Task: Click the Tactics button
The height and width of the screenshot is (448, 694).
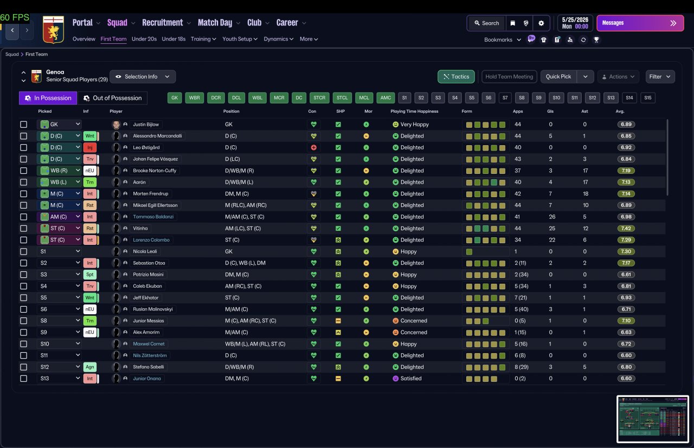Action: point(456,76)
